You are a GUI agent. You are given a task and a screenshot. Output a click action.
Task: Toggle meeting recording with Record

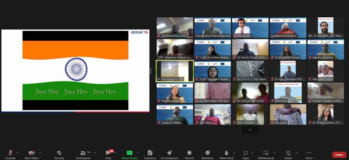(x=189, y=154)
